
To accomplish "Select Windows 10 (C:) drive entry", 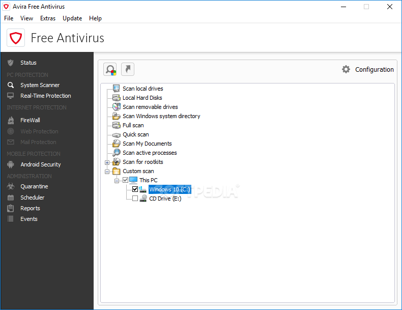I will pyautogui.click(x=170, y=189).
